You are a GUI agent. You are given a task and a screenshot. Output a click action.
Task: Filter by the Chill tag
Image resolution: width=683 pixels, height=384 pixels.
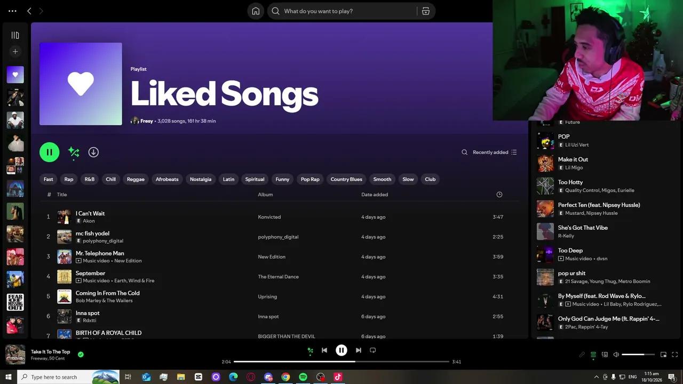111,179
